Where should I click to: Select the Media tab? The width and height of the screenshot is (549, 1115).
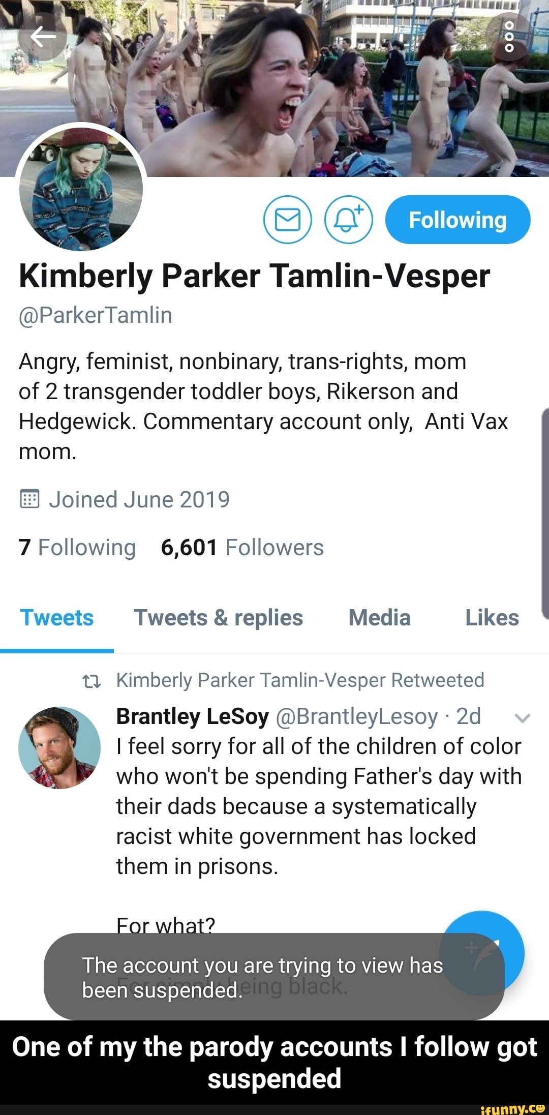(x=379, y=618)
